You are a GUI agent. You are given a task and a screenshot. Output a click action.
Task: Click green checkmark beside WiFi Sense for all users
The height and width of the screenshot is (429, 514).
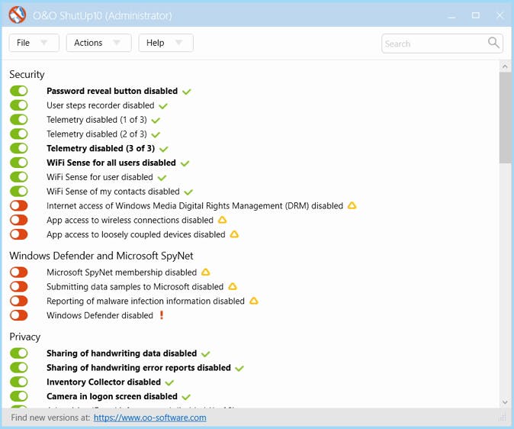point(185,163)
